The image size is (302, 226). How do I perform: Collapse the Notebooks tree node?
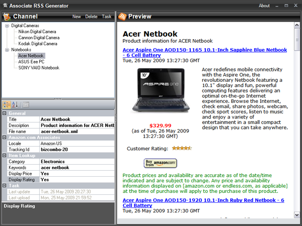tap(7, 50)
